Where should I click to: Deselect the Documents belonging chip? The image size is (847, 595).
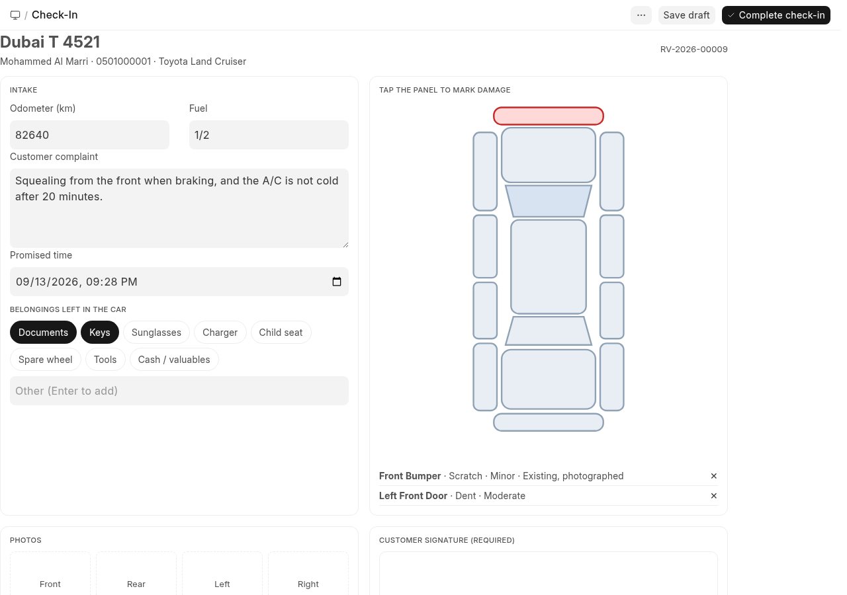(x=43, y=333)
